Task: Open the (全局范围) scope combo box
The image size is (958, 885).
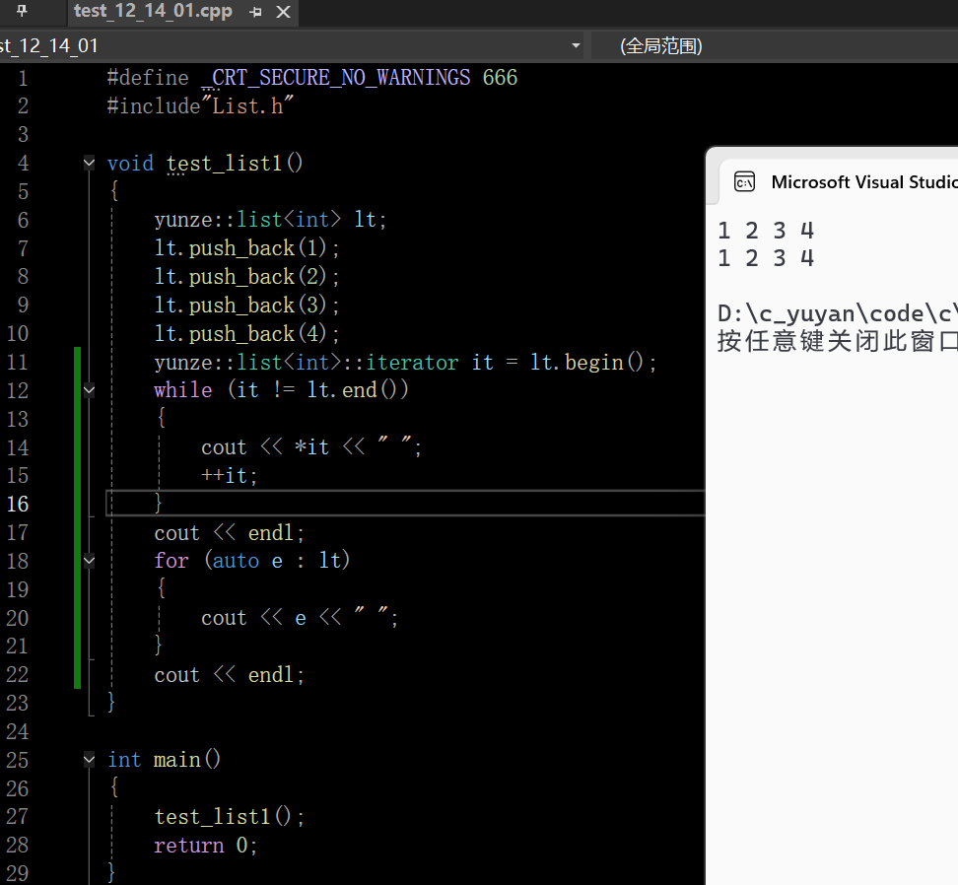Action: point(775,45)
